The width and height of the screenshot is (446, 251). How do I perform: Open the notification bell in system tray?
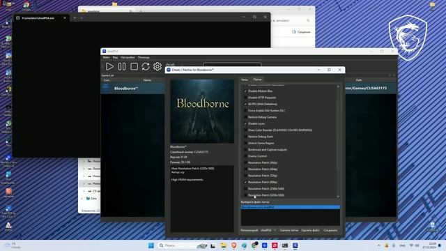coord(440,245)
